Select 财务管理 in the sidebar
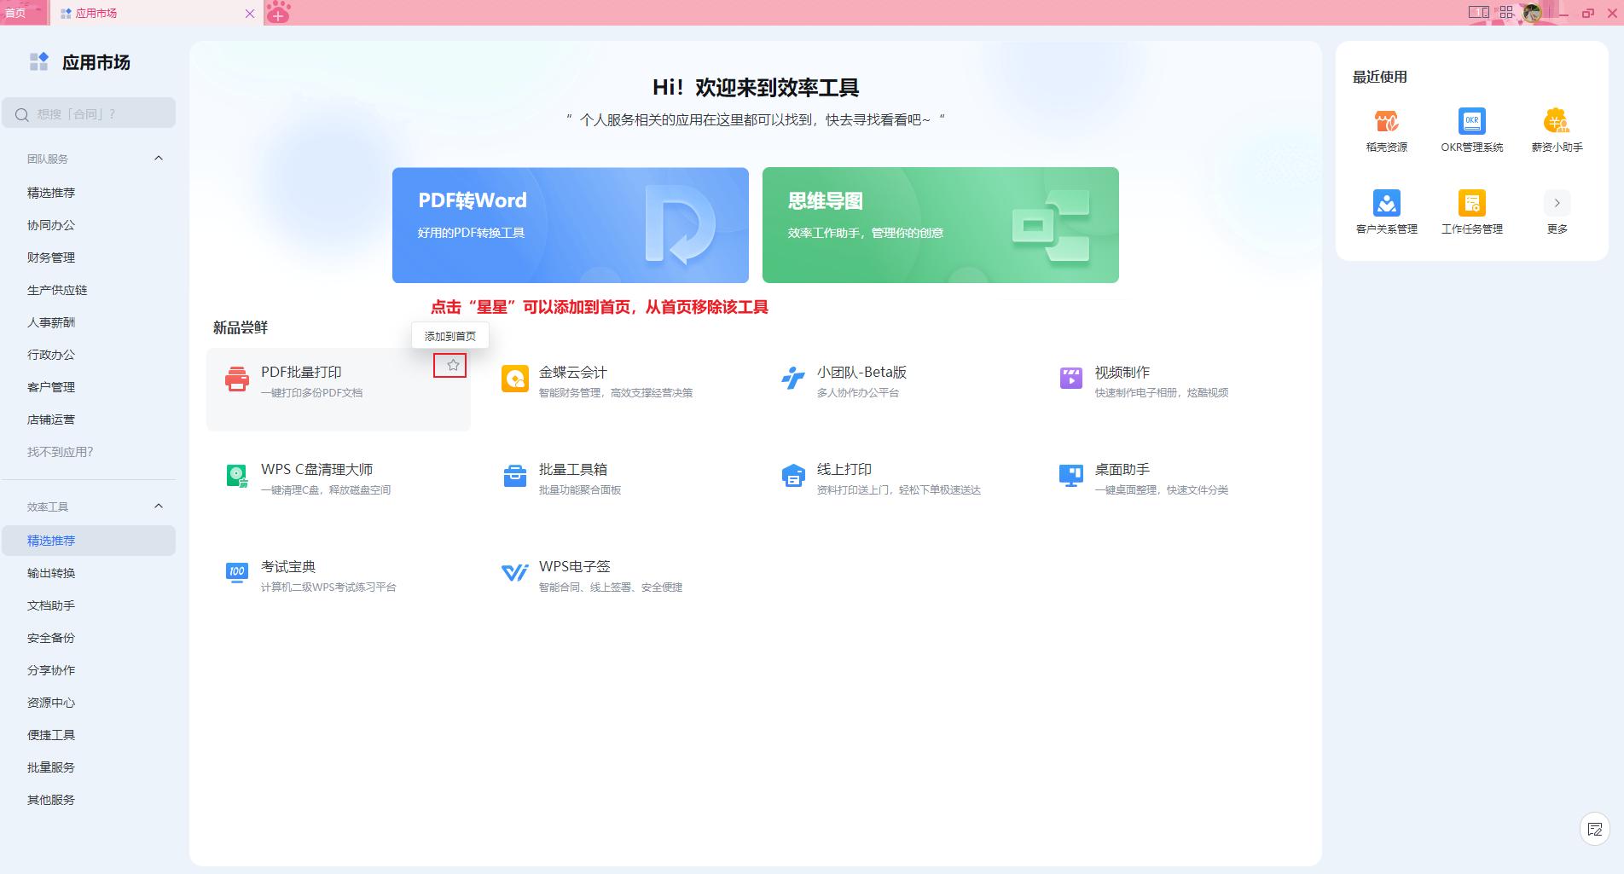Image resolution: width=1624 pixels, height=874 pixels. pyautogui.click(x=53, y=257)
